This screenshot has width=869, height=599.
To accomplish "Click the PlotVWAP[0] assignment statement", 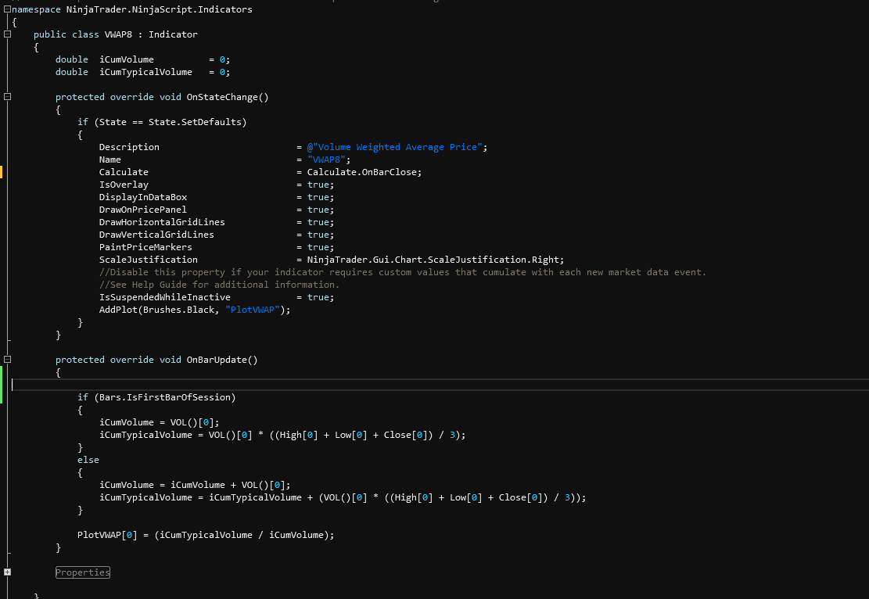I will pyautogui.click(x=205, y=535).
